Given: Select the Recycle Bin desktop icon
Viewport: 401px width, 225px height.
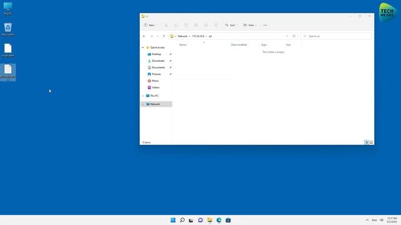Looking at the screenshot, I should pos(8,29).
